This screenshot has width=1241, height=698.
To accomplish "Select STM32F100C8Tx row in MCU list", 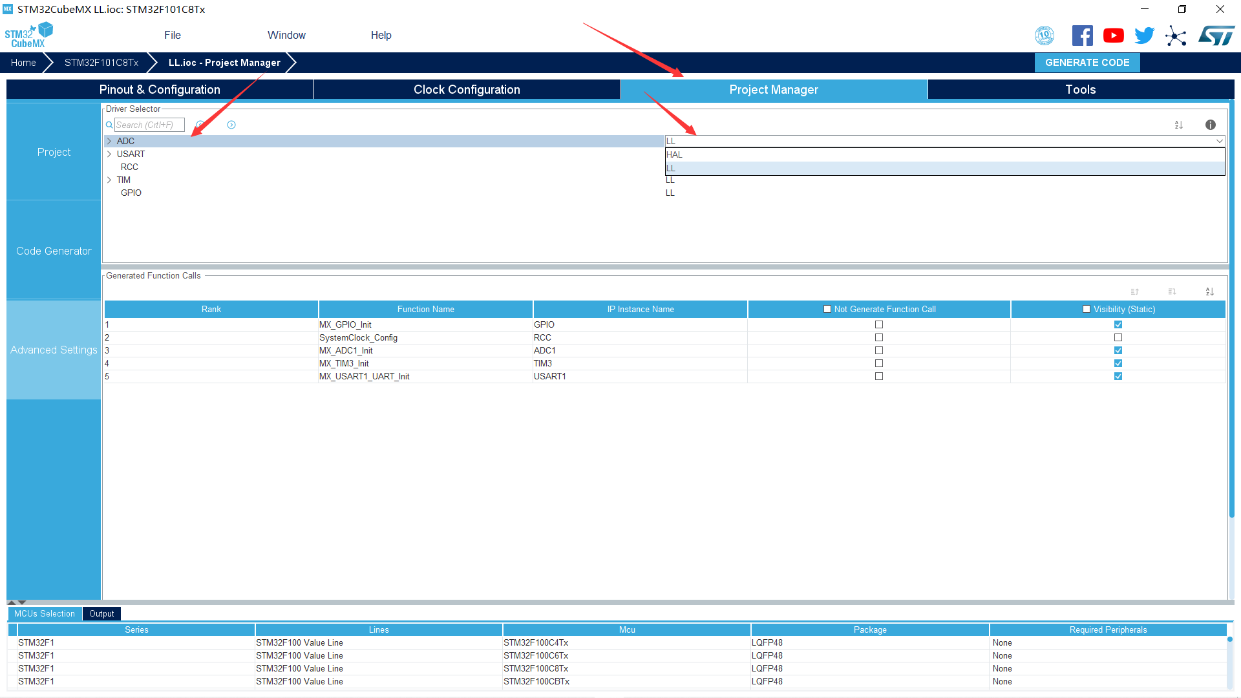I will click(617, 668).
